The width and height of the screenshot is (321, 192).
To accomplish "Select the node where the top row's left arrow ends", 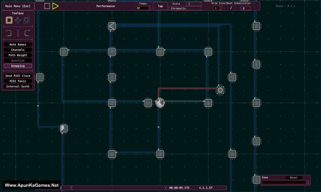I will 64,52.
